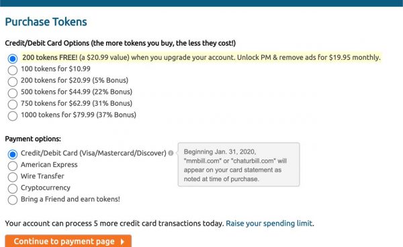Select 200 tokens for $20.99 option
This screenshot has height=247, width=403.
pos(13,81)
